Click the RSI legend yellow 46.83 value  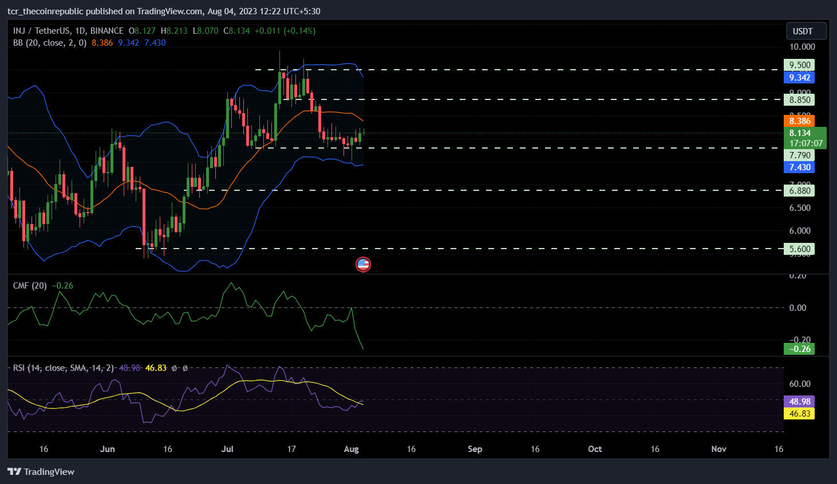click(x=156, y=368)
